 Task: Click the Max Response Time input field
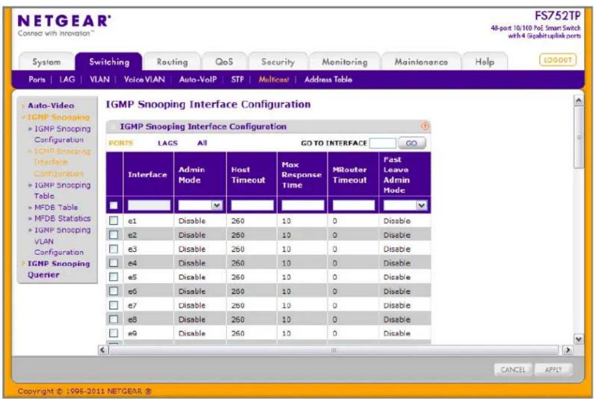click(x=303, y=205)
